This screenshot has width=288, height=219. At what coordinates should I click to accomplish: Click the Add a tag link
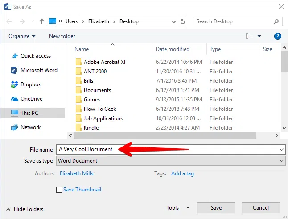pyautogui.click(x=182, y=173)
